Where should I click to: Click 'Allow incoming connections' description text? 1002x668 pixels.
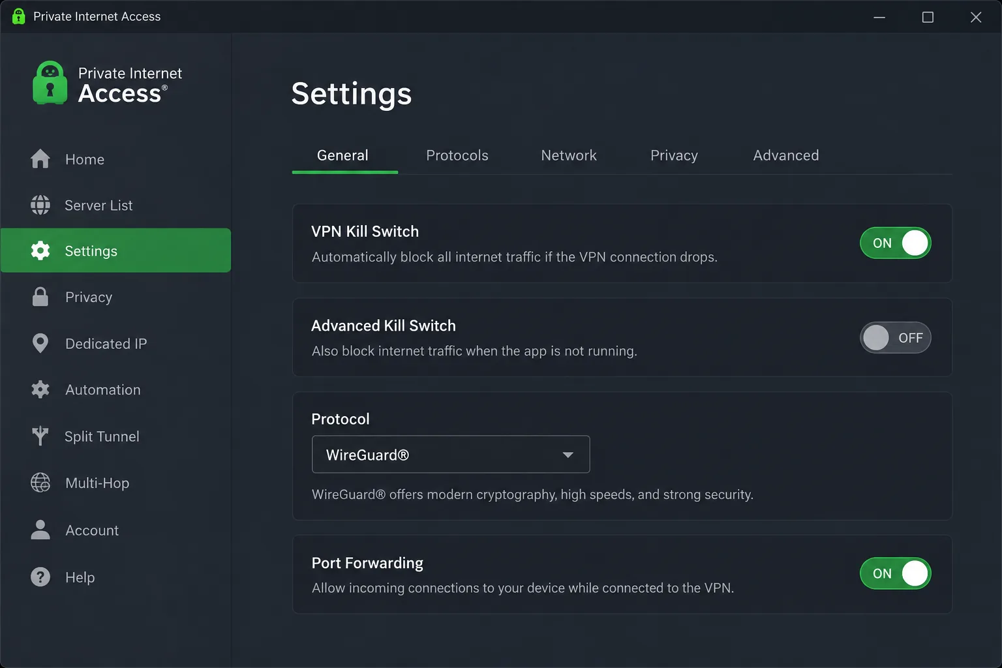[523, 588]
